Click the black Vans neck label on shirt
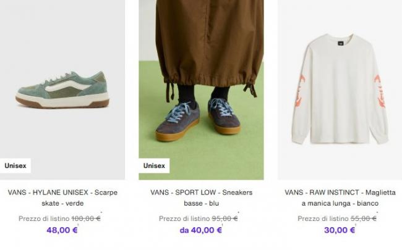Image resolution: width=402 pixels, height=250 pixels. 341,43
